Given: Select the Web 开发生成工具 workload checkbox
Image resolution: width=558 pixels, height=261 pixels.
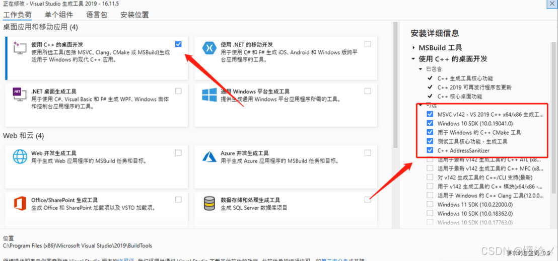Looking at the screenshot, I should (178, 152).
